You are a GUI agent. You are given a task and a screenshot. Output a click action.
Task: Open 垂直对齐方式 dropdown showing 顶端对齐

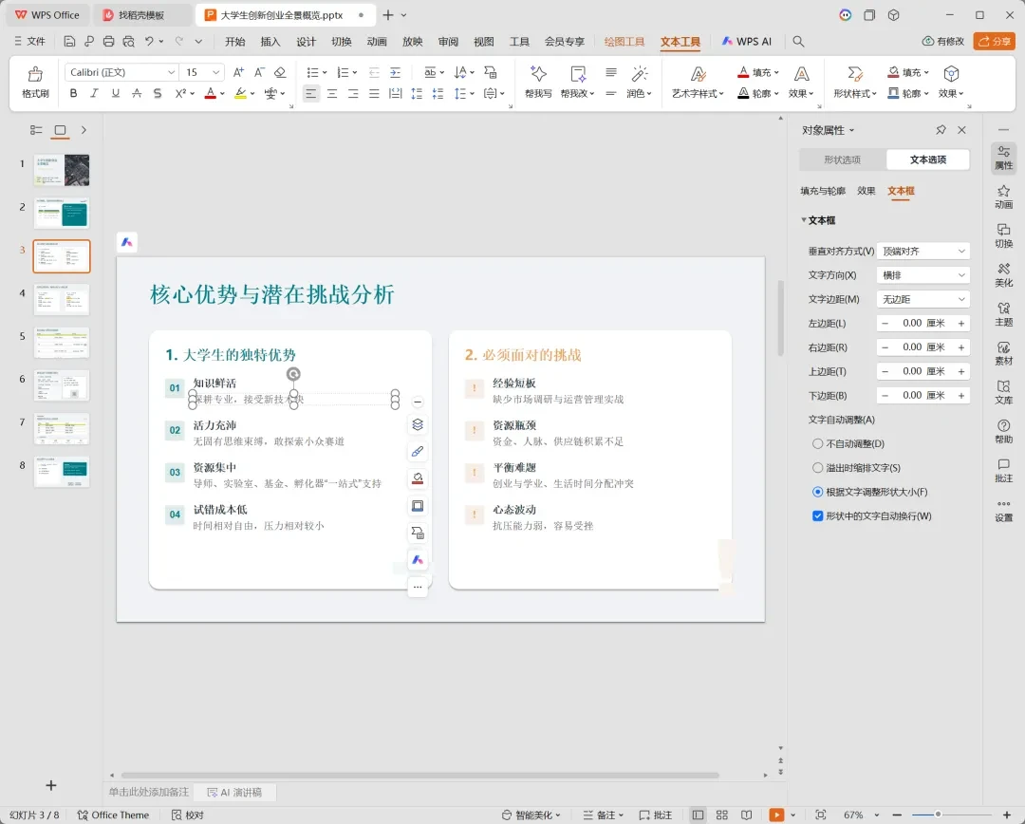[x=922, y=252]
